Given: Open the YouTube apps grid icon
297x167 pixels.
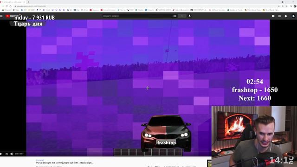Looking at the screenshot, I should [279, 16].
